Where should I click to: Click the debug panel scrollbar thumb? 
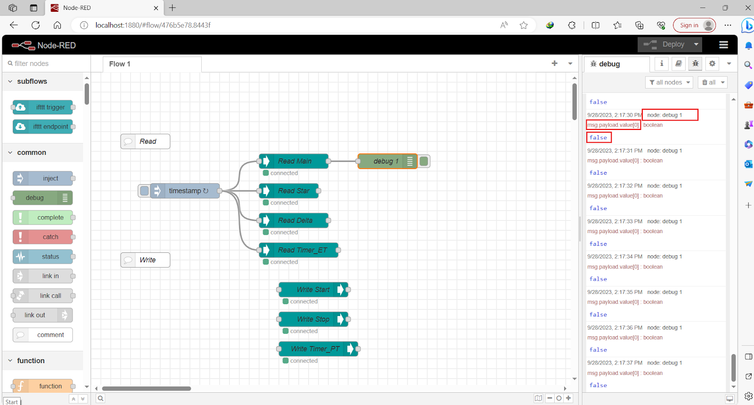click(x=733, y=368)
